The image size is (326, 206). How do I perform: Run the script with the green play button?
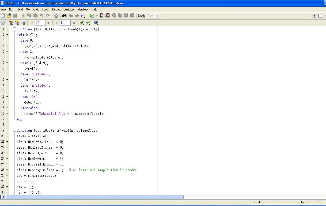tap(92, 16)
